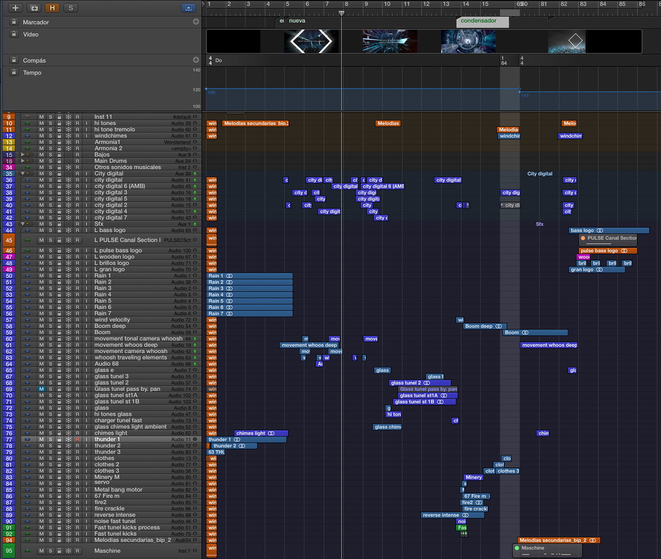Lock the fire crackle track
661x559 pixels.
[59, 508]
